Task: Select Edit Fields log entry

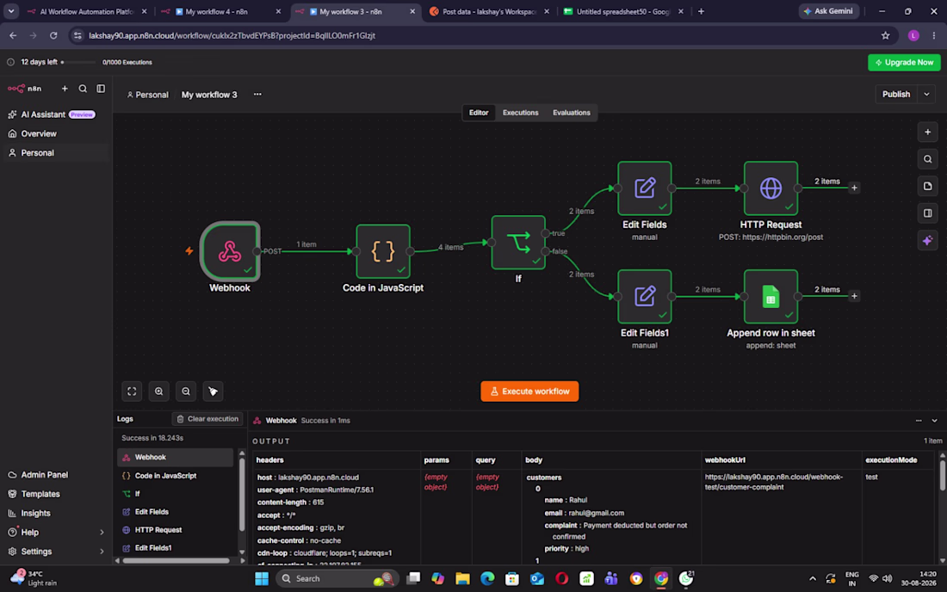Action: coord(175,512)
